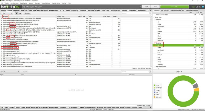Viewport: 205px width, 111px height.
Task: Select the row https://www.clean-tech.co.il/
Action: tap(76, 57)
